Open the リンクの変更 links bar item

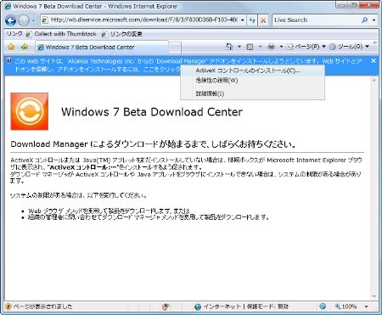(122, 34)
